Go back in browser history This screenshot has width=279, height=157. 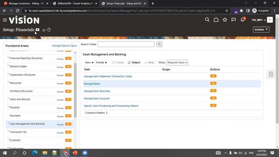[x=5, y=10]
